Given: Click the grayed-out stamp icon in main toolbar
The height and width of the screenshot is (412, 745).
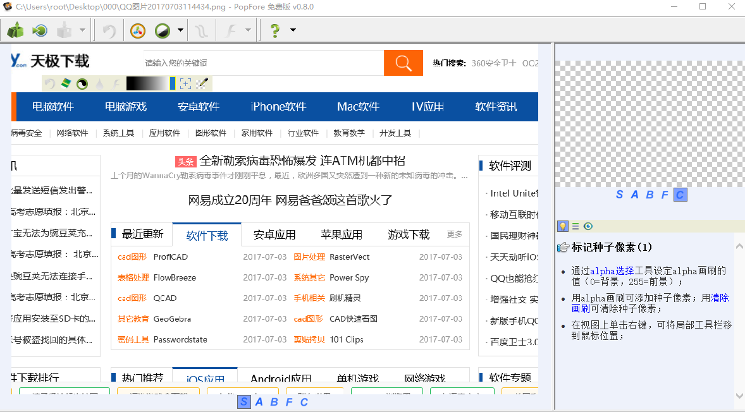Looking at the screenshot, I should tap(64, 30).
